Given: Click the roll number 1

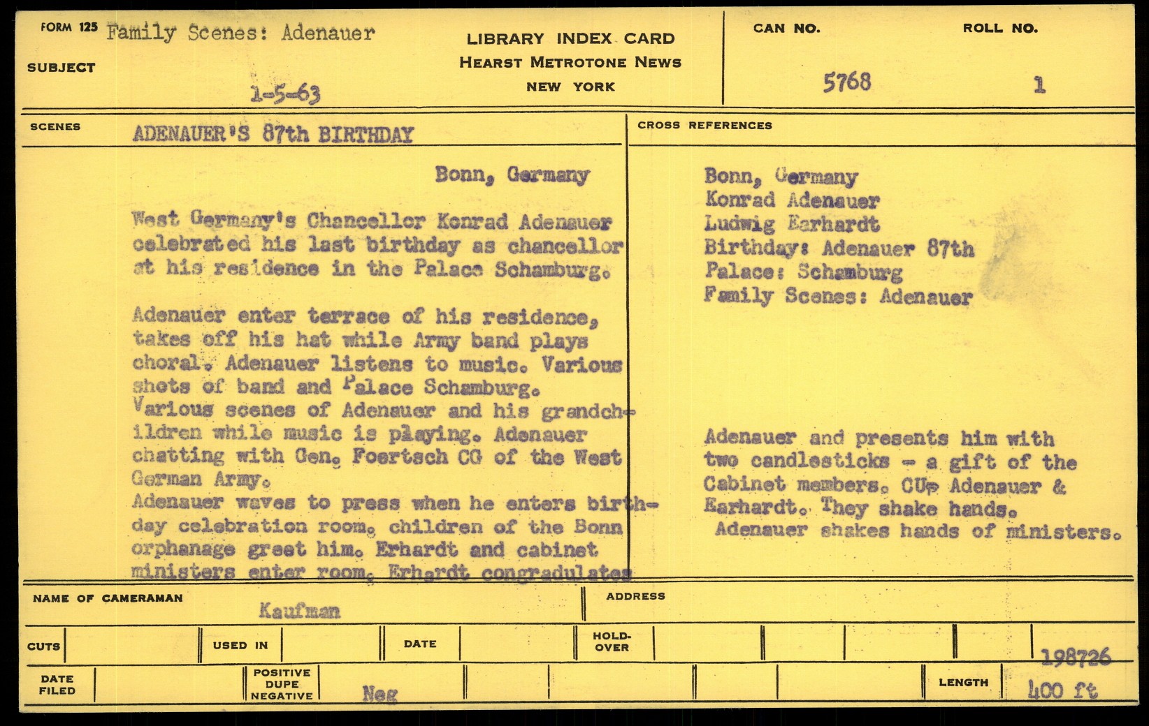Looking at the screenshot, I should pyautogui.click(x=1039, y=85).
